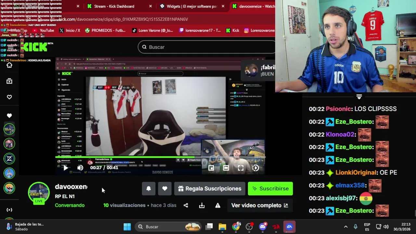The width and height of the screenshot is (416, 234).
Task: Open playback speed settings icon
Action: coord(255,168)
